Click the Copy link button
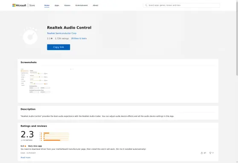This screenshot has width=238, height=163. [x=58, y=47]
